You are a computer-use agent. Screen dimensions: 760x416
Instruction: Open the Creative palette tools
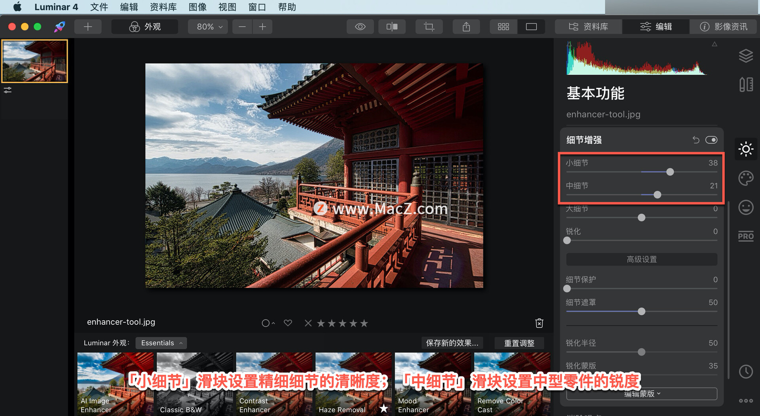[746, 178]
